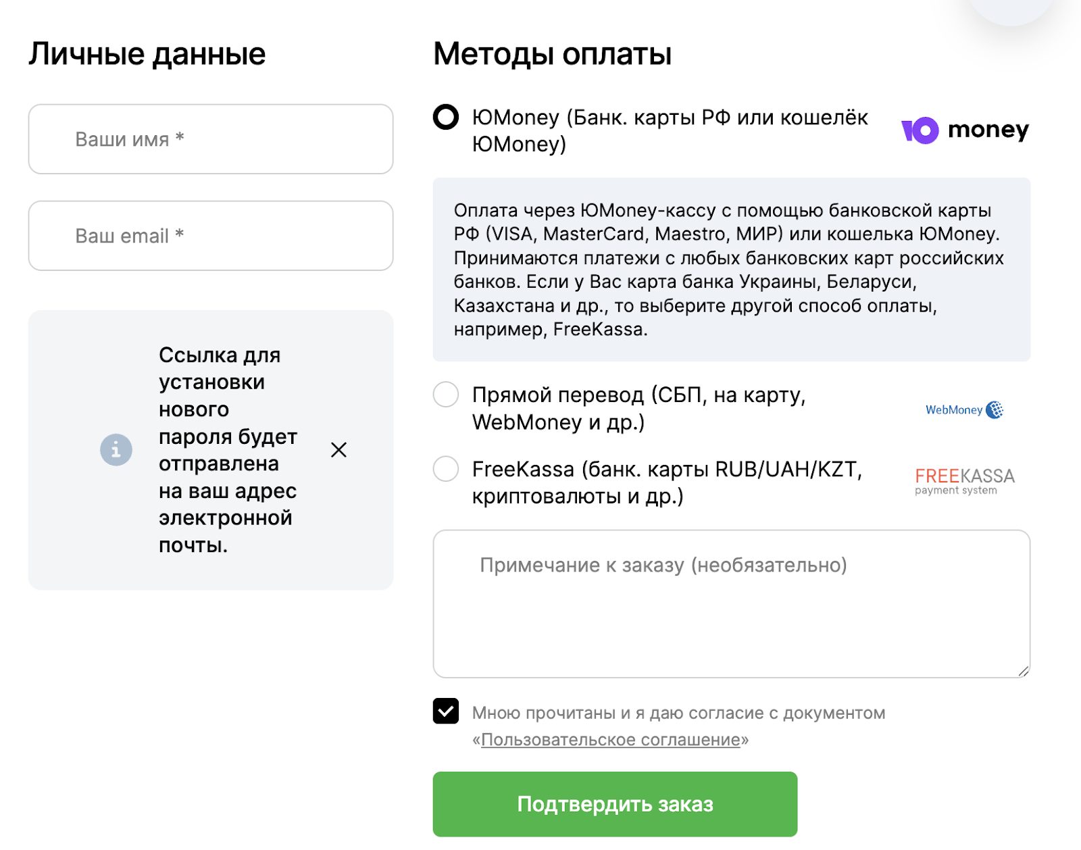Screen dimensions: 1081x850
Task: Choose the Прямой перевод radio button
Action: [x=446, y=395]
